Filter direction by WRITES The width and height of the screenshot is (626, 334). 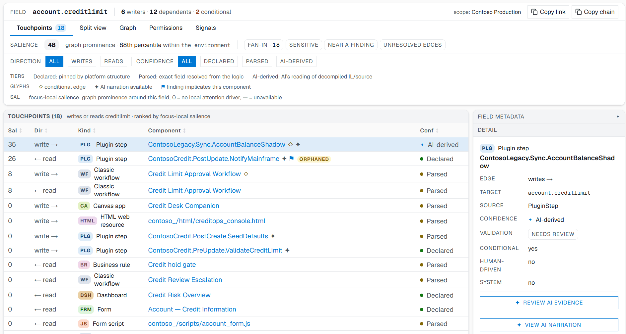(x=82, y=61)
